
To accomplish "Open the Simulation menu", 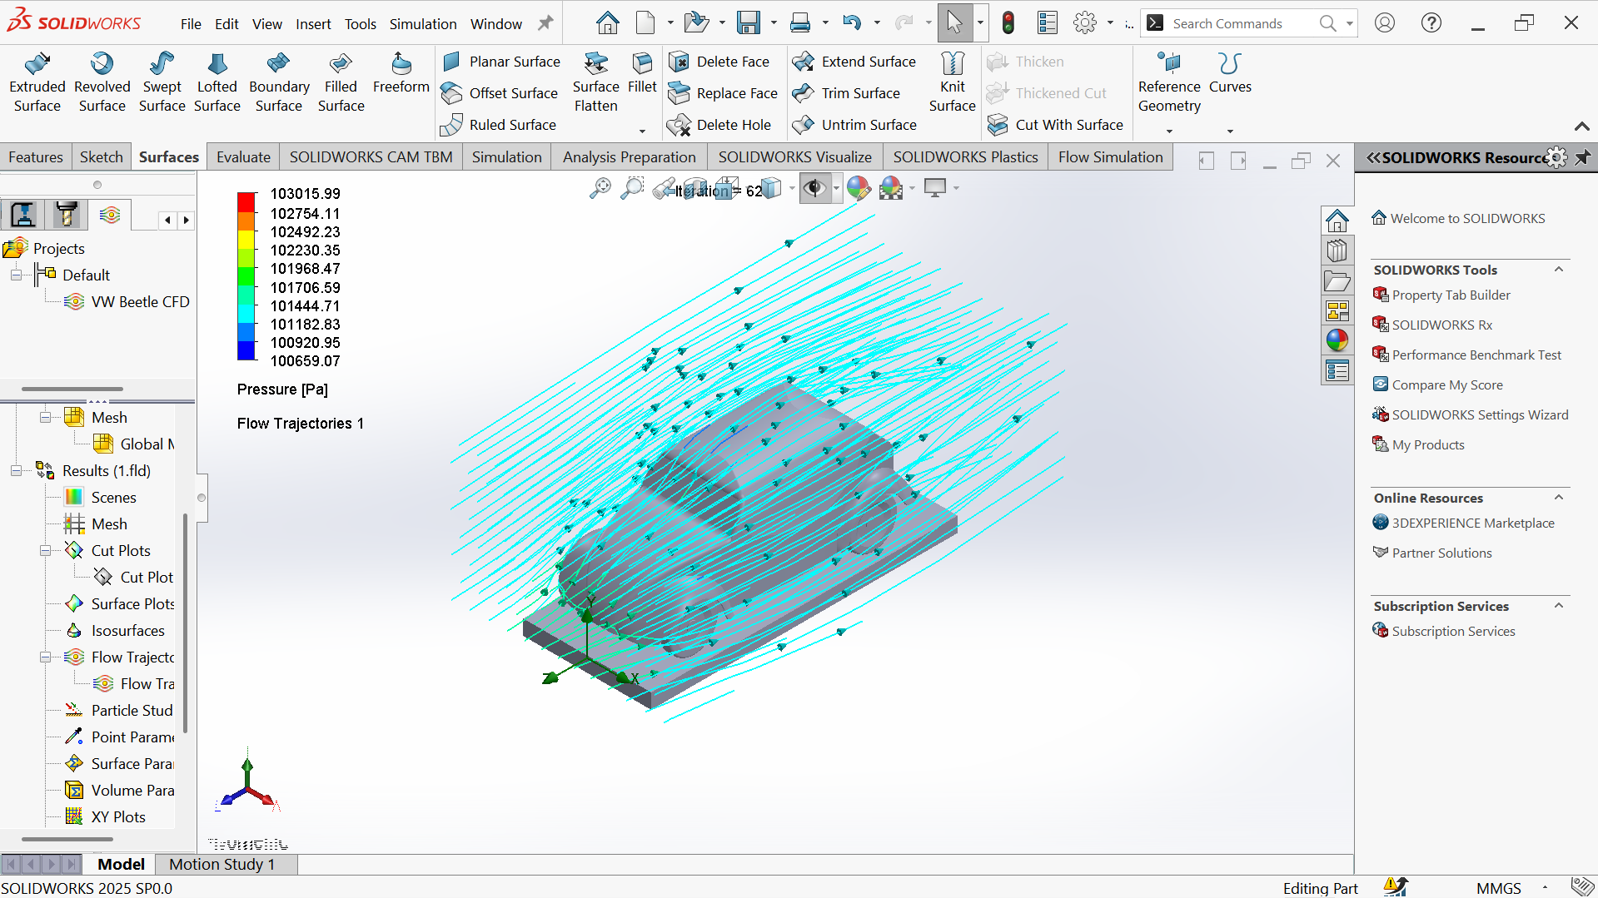I will tap(423, 24).
